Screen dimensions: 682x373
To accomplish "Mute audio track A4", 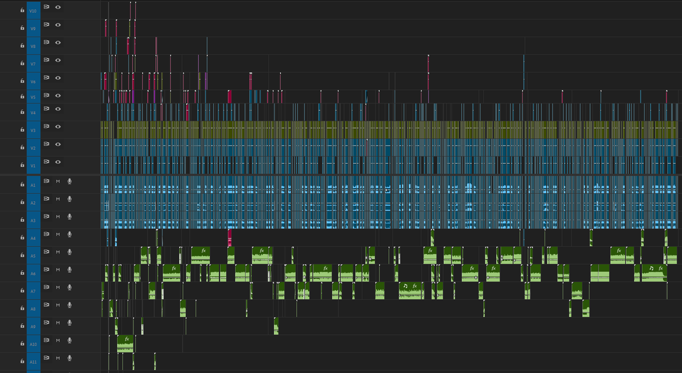I will pos(58,234).
